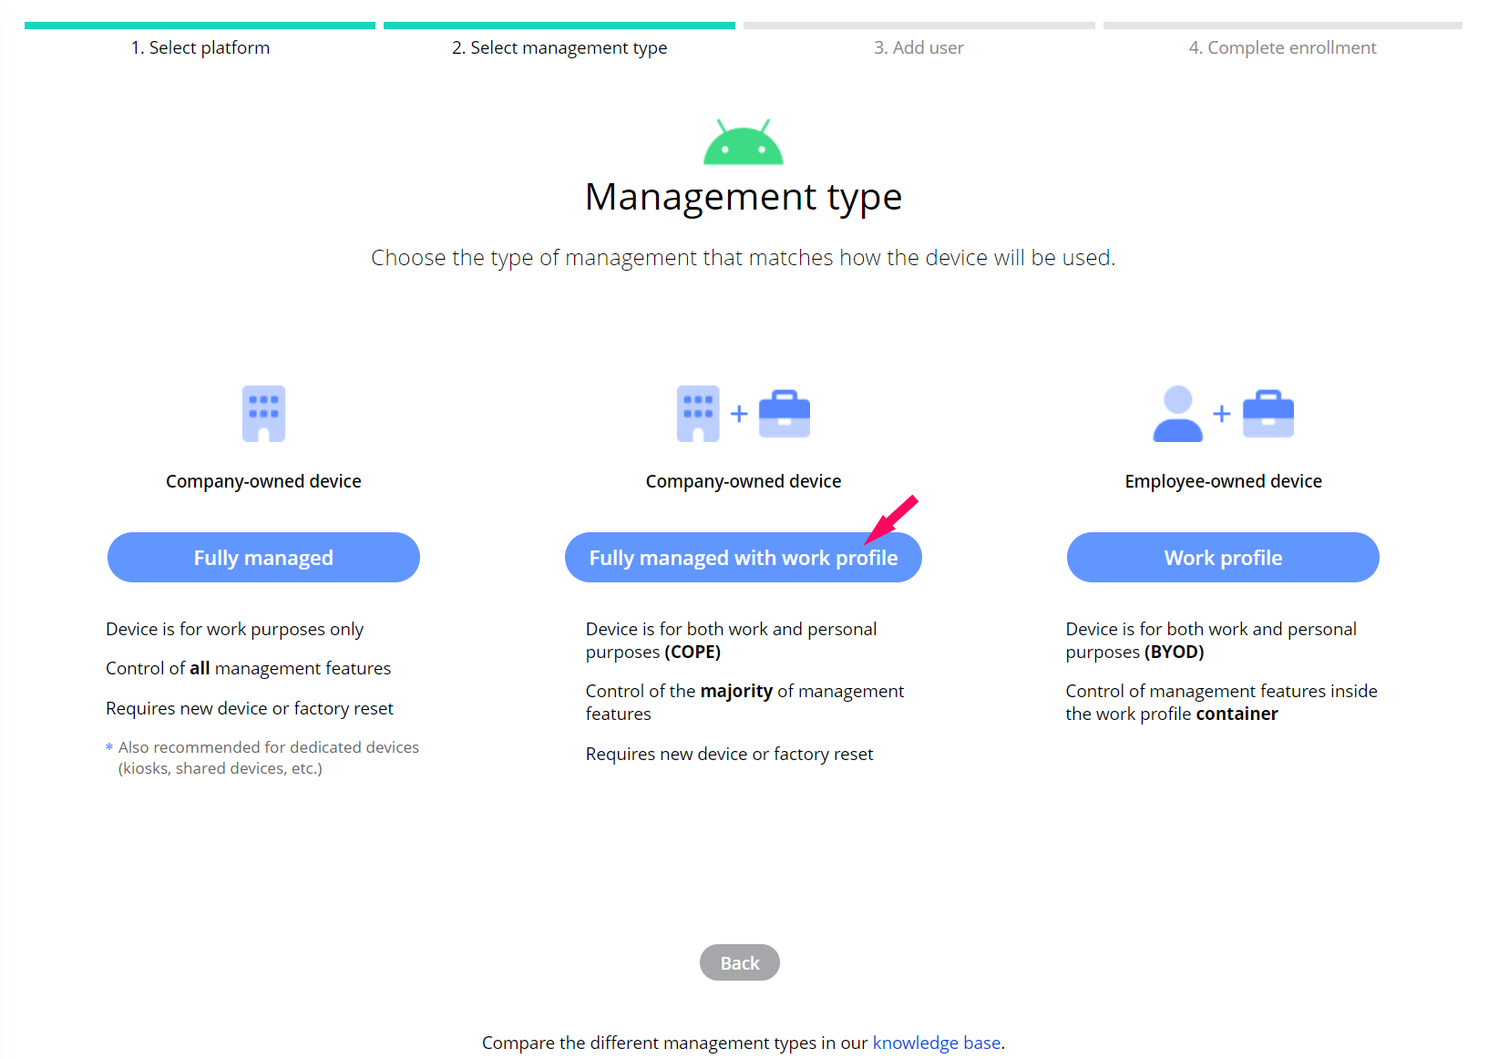Screen dimensions: 1488x1059
Task: Select the Work profile button
Action: pos(1223,558)
